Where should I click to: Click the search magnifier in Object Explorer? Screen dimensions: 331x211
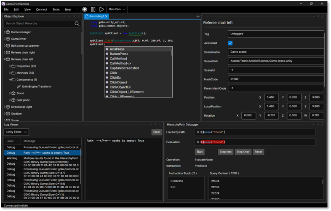tap(77, 24)
